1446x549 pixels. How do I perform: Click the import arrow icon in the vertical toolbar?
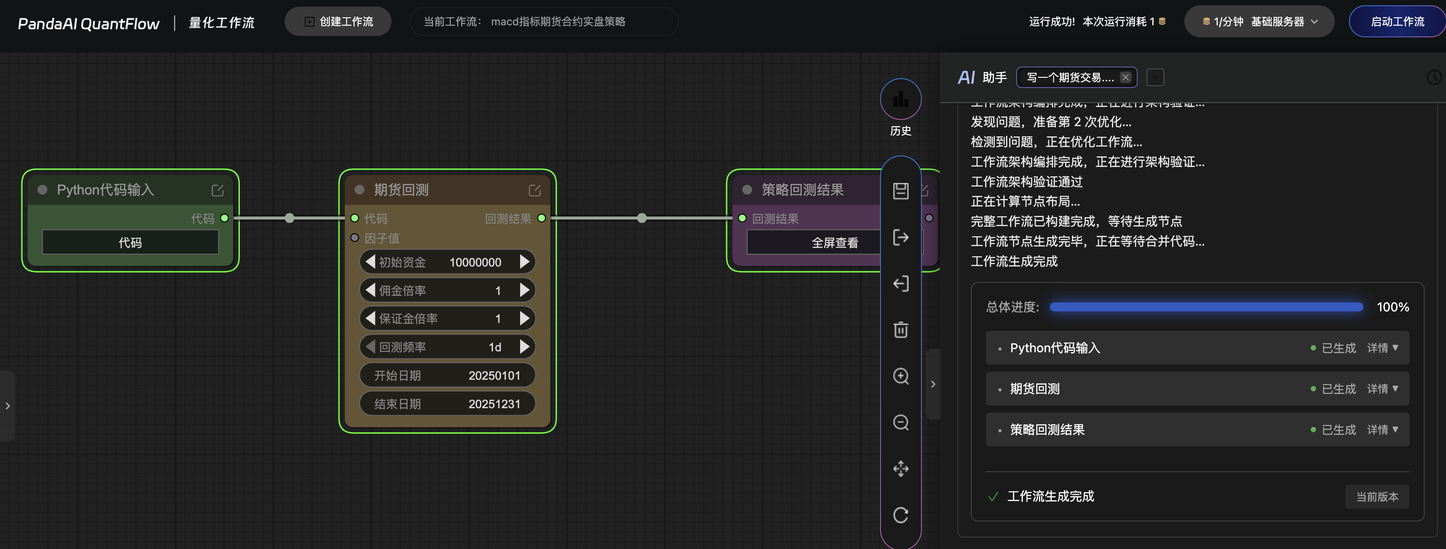tap(901, 284)
